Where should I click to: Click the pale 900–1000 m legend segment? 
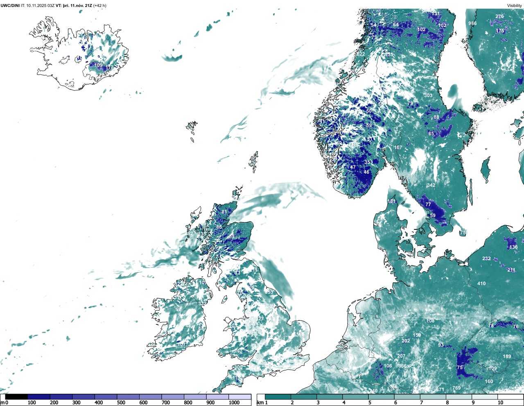(x=217, y=397)
